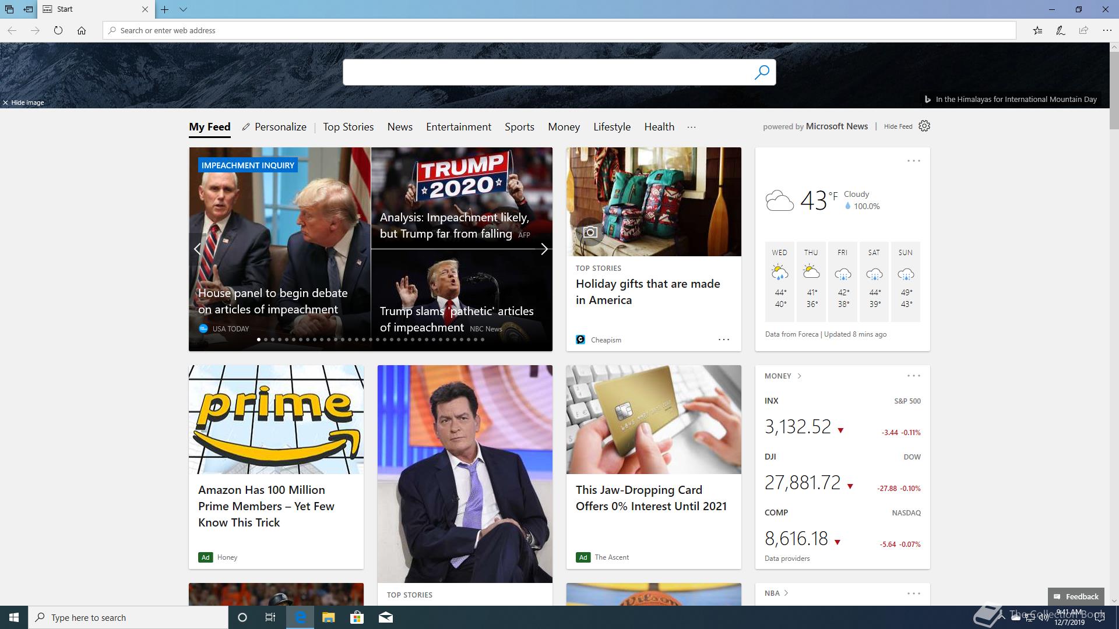The image size is (1119, 629).
Task: Click the browser Forward arrow
Action: 35,30
